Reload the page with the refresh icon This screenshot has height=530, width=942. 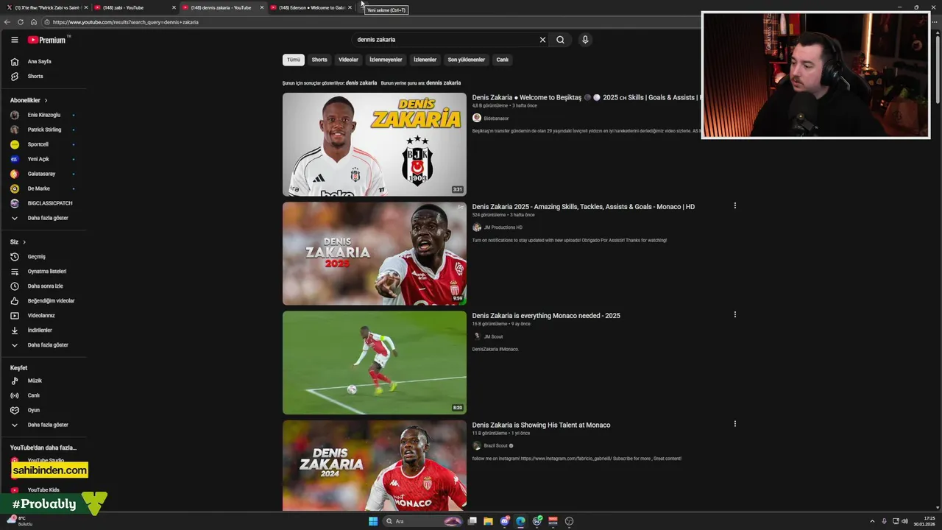coord(21,22)
